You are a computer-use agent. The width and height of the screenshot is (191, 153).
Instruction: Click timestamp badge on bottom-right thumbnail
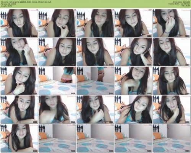[188, 151]
